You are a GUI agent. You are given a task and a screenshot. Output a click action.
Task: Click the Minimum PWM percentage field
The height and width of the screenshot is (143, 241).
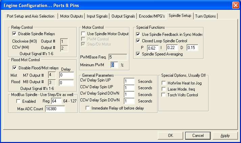click(x=114, y=65)
